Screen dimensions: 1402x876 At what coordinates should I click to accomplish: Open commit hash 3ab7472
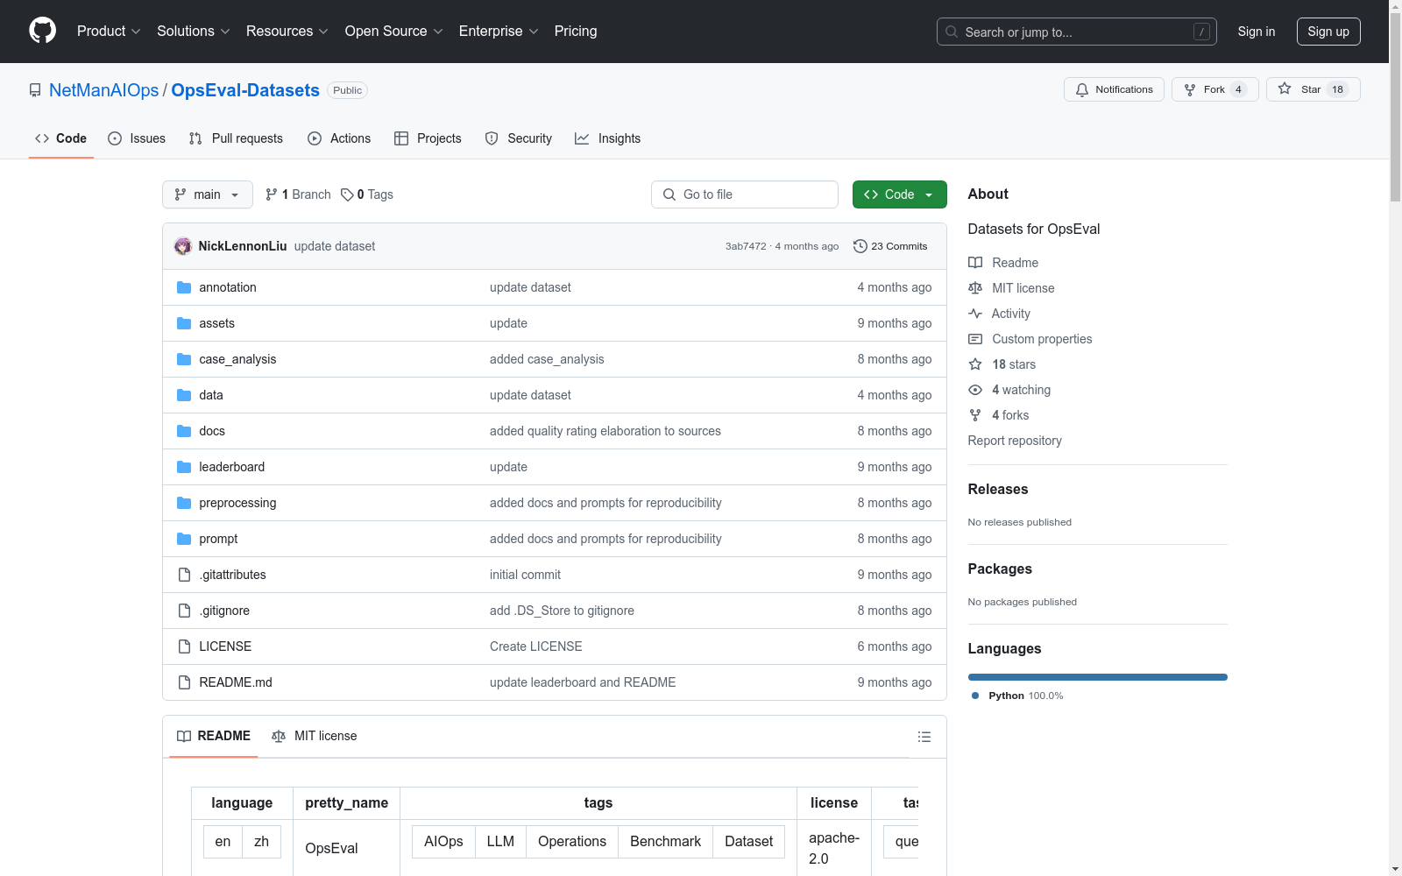(x=746, y=246)
